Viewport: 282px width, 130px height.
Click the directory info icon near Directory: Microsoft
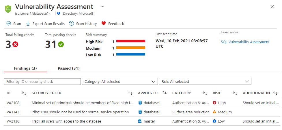(x=59, y=13)
